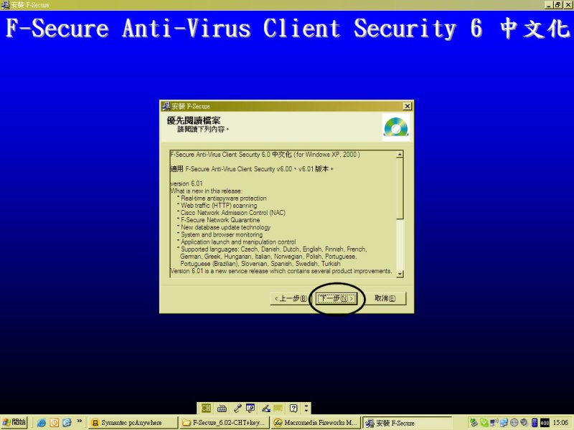Viewport: 574px width, 430px height.
Task: Cancel setup with the 取消 button
Action: pyautogui.click(x=385, y=298)
